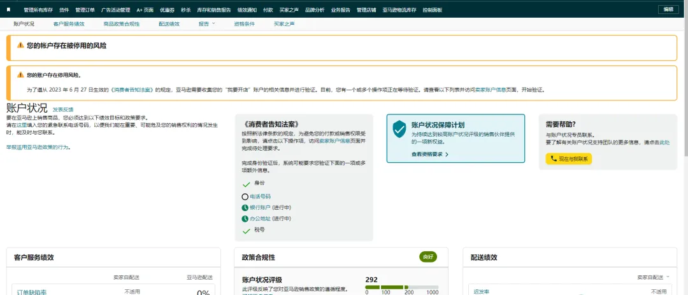The width and height of the screenshot is (688, 295).
Task: Open 卖家账户信息 link in 消费者告知法案 card
Action: pos(334,141)
